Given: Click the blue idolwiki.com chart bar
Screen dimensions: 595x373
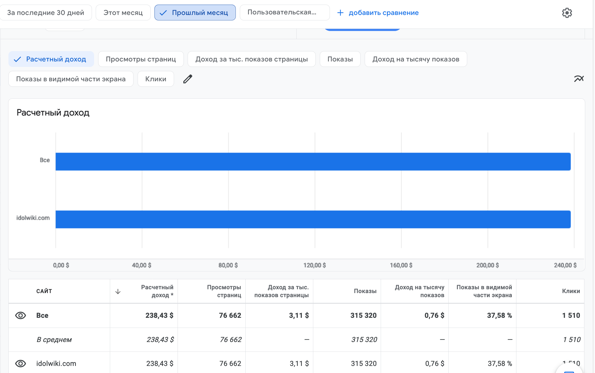Looking at the screenshot, I should point(313,219).
